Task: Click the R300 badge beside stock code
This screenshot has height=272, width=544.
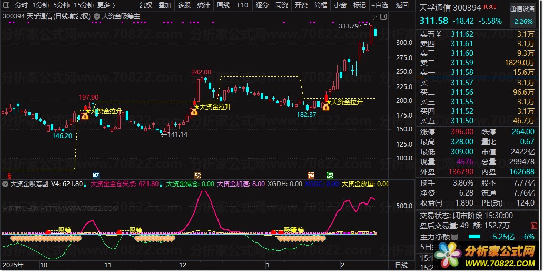Action: coord(490,7)
